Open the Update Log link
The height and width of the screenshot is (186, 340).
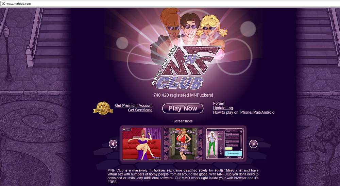[223, 108]
